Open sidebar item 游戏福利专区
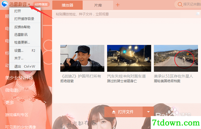Viewport: 201px width, 129px height. 17,115
